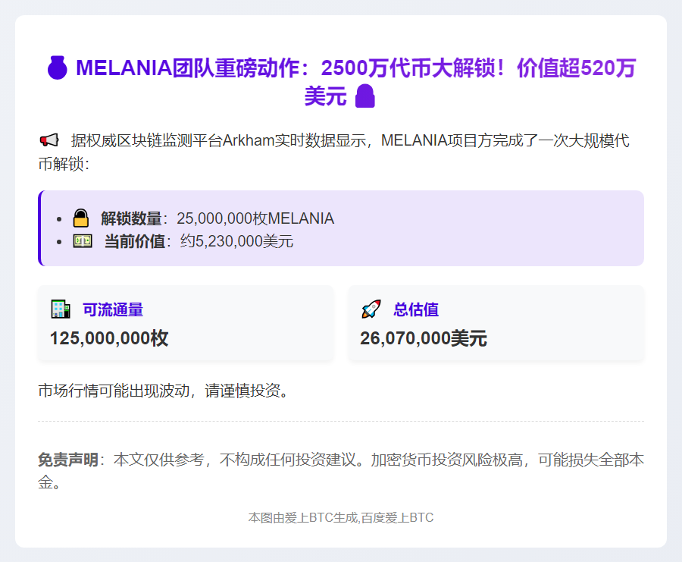
Task: Click the purple money bag emoji in title
Action: tap(58, 68)
